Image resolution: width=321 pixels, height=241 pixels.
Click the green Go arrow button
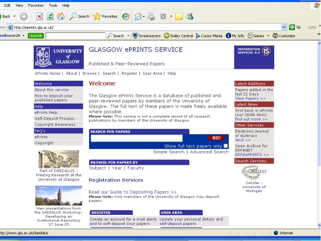[x=295, y=27]
